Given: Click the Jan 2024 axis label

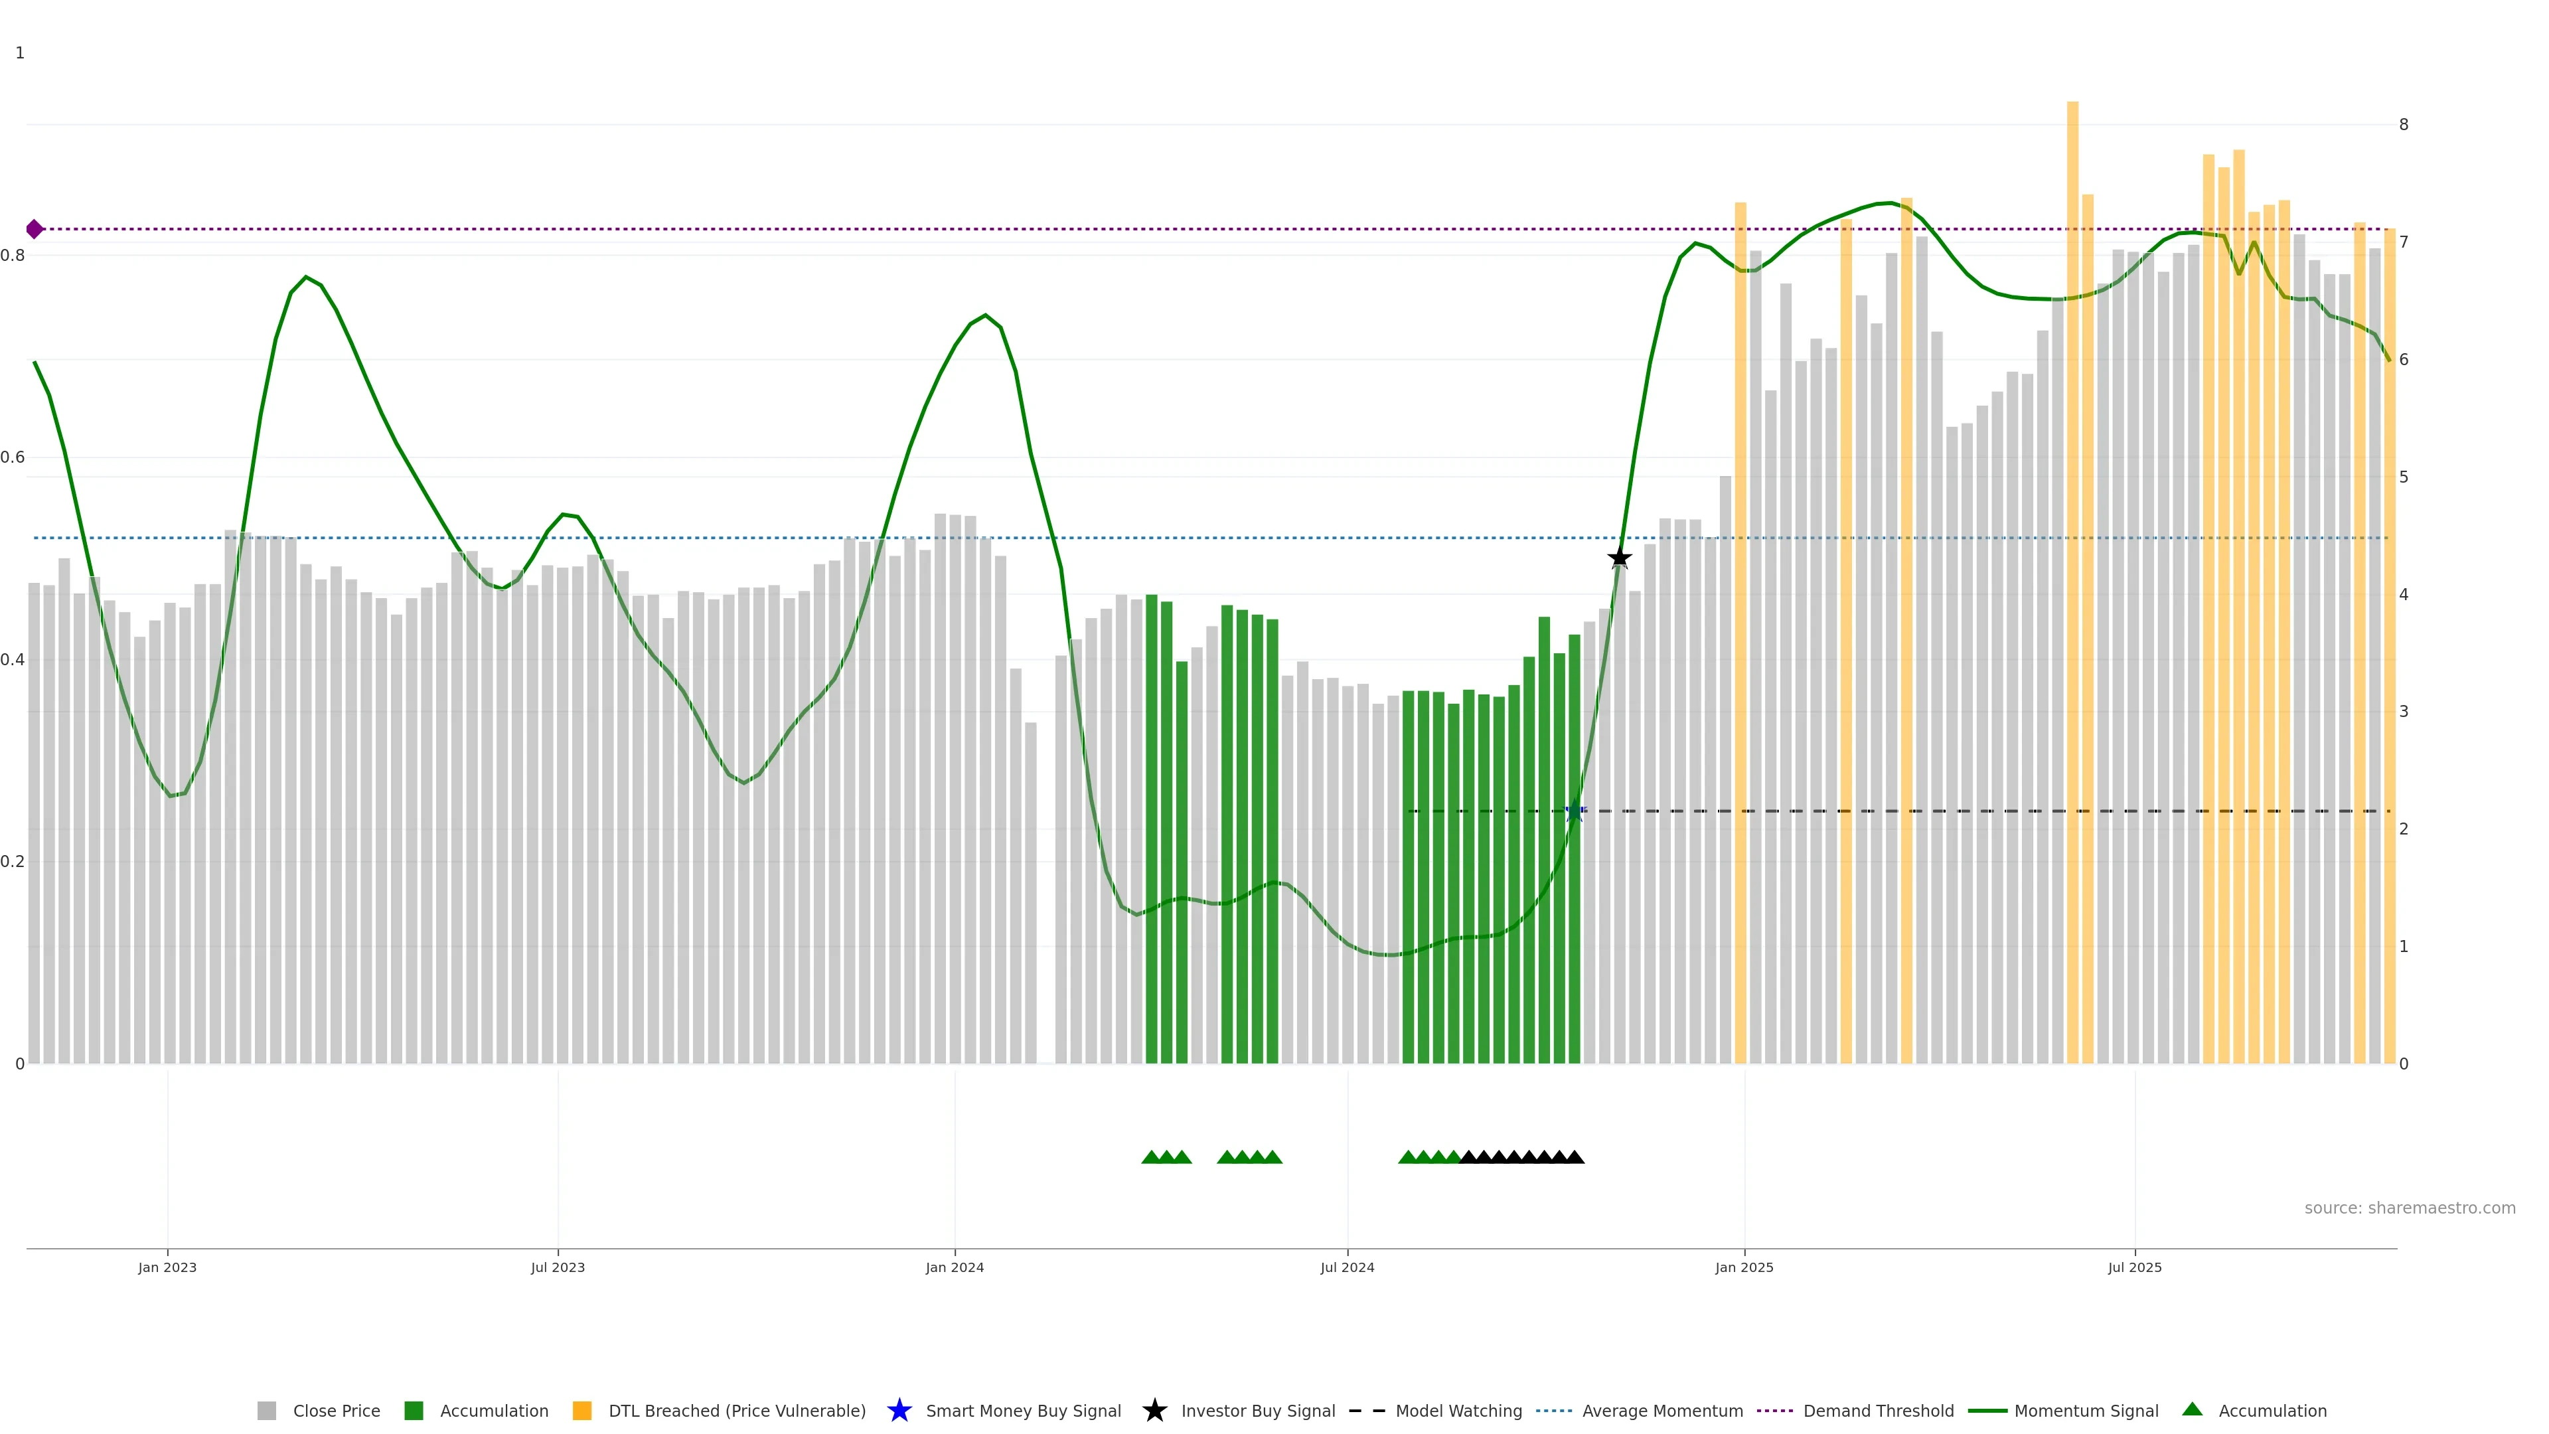Looking at the screenshot, I should [x=954, y=1268].
